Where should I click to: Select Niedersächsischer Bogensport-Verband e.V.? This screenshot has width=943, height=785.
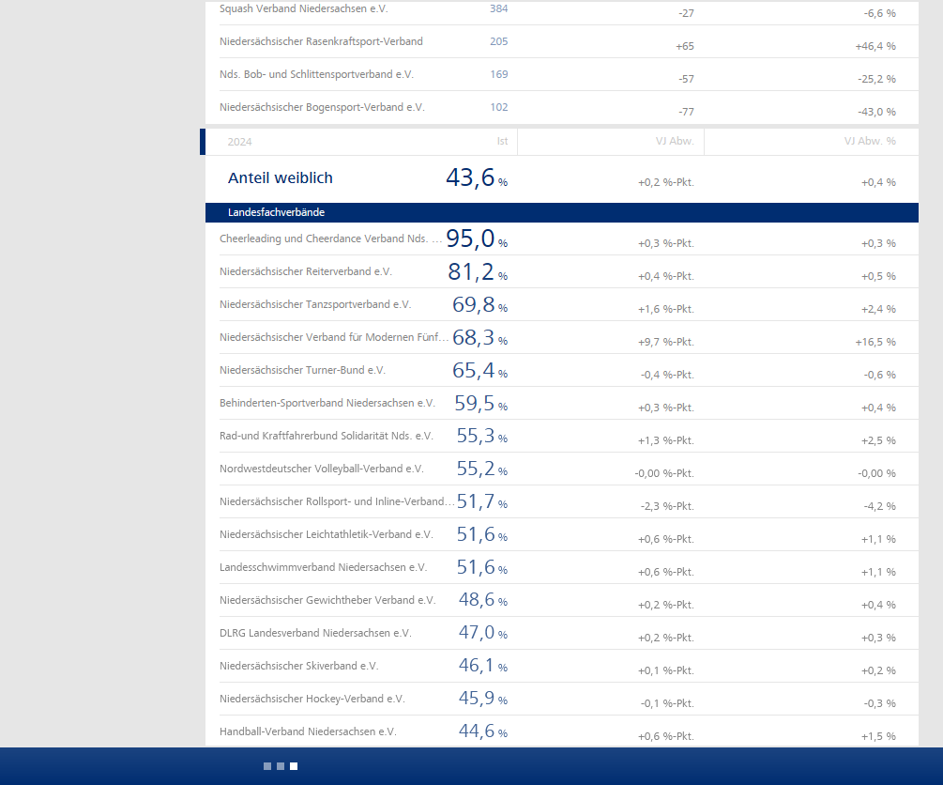tap(322, 107)
